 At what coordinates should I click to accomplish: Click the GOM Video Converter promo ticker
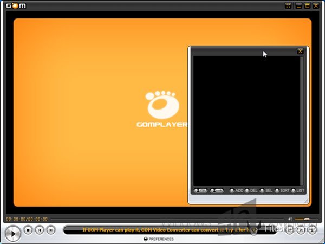click(170, 230)
